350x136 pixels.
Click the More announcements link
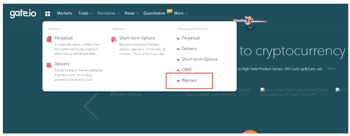[x=331, y=69]
